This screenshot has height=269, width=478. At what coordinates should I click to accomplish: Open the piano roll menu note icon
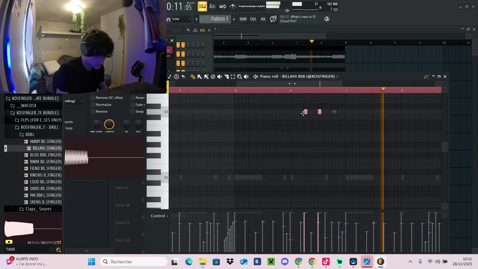tap(170, 77)
